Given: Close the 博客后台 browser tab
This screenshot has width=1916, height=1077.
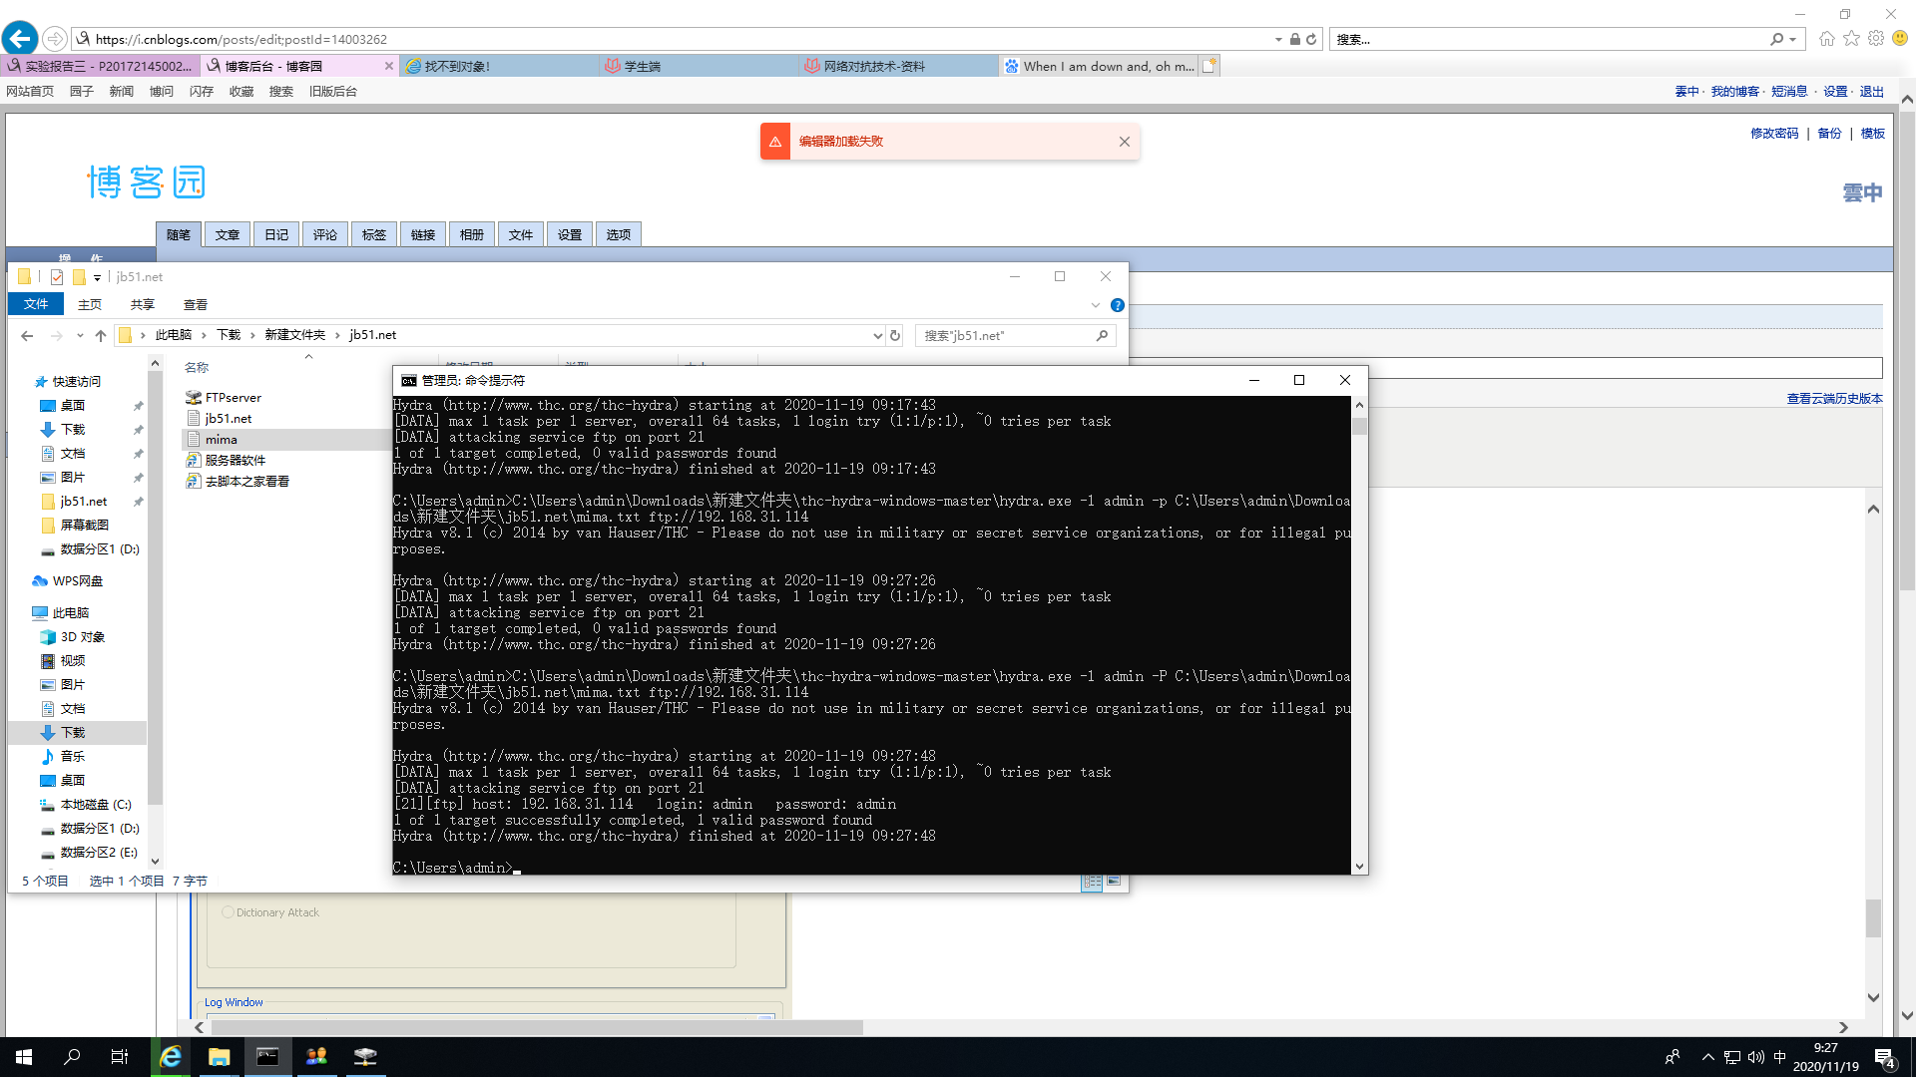Looking at the screenshot, I should click(x=389, y=66).
